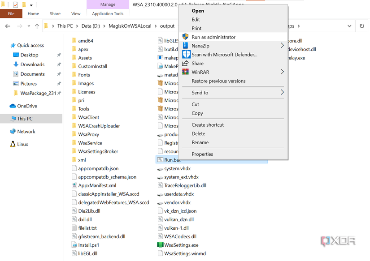Click the properties checkmark icon in title bar
This screenshot has width=370, height=261.
pos(16,4)
